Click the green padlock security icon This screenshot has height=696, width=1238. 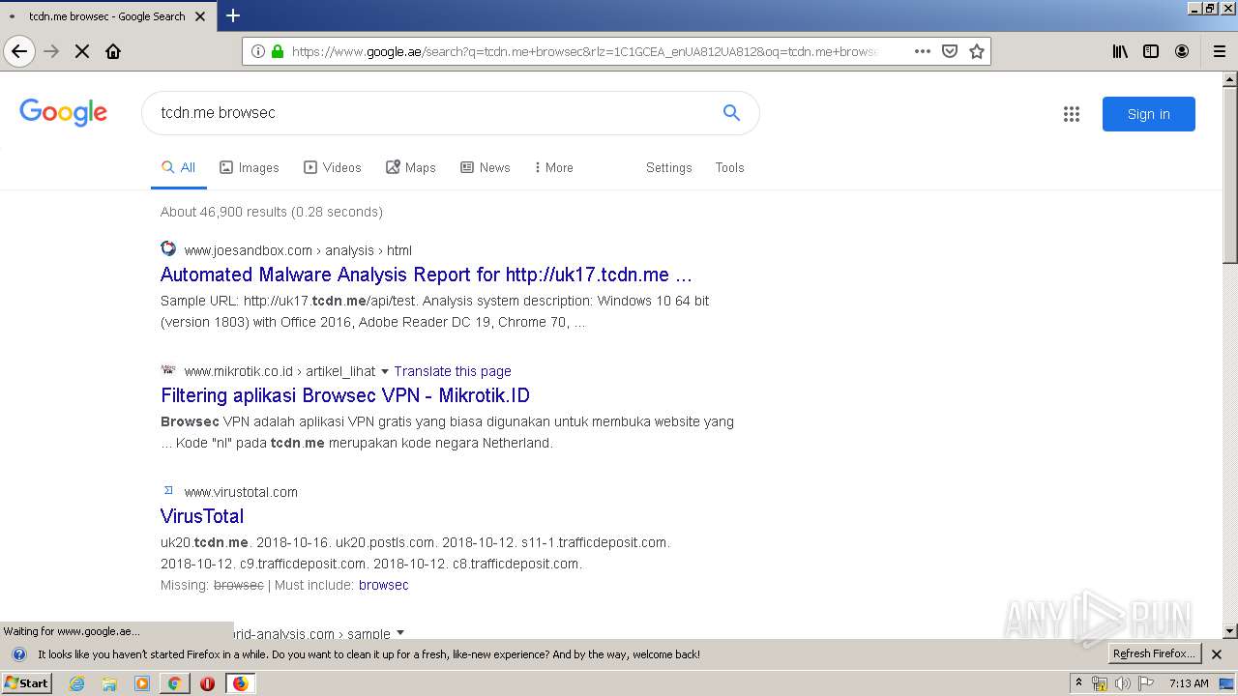coord(278,51)
